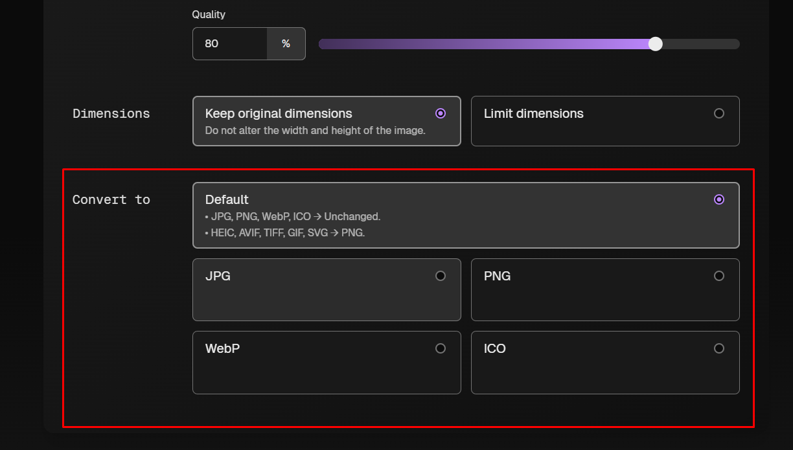793x450 pixels.
Task: Click the percent unit box beside Quality
Action: click(286, 44)
